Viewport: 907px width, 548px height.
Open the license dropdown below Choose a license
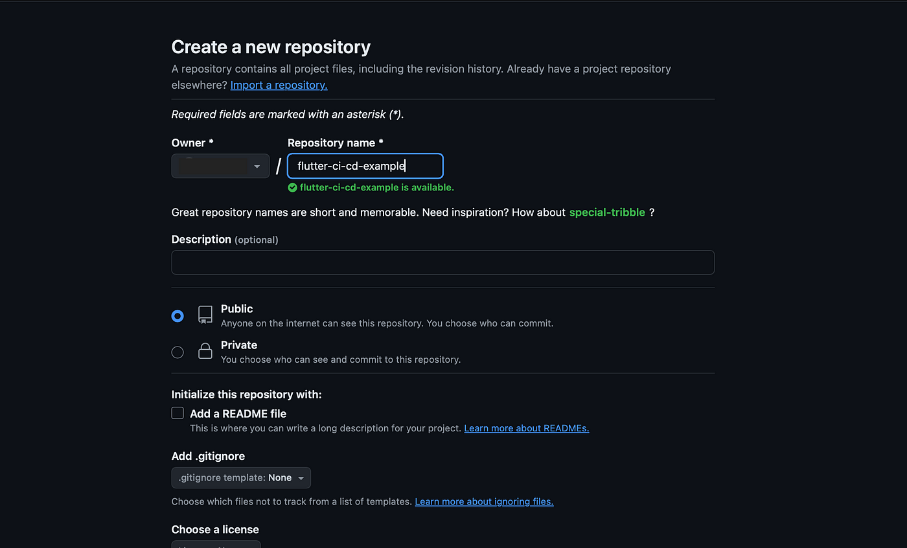point(216,545)
